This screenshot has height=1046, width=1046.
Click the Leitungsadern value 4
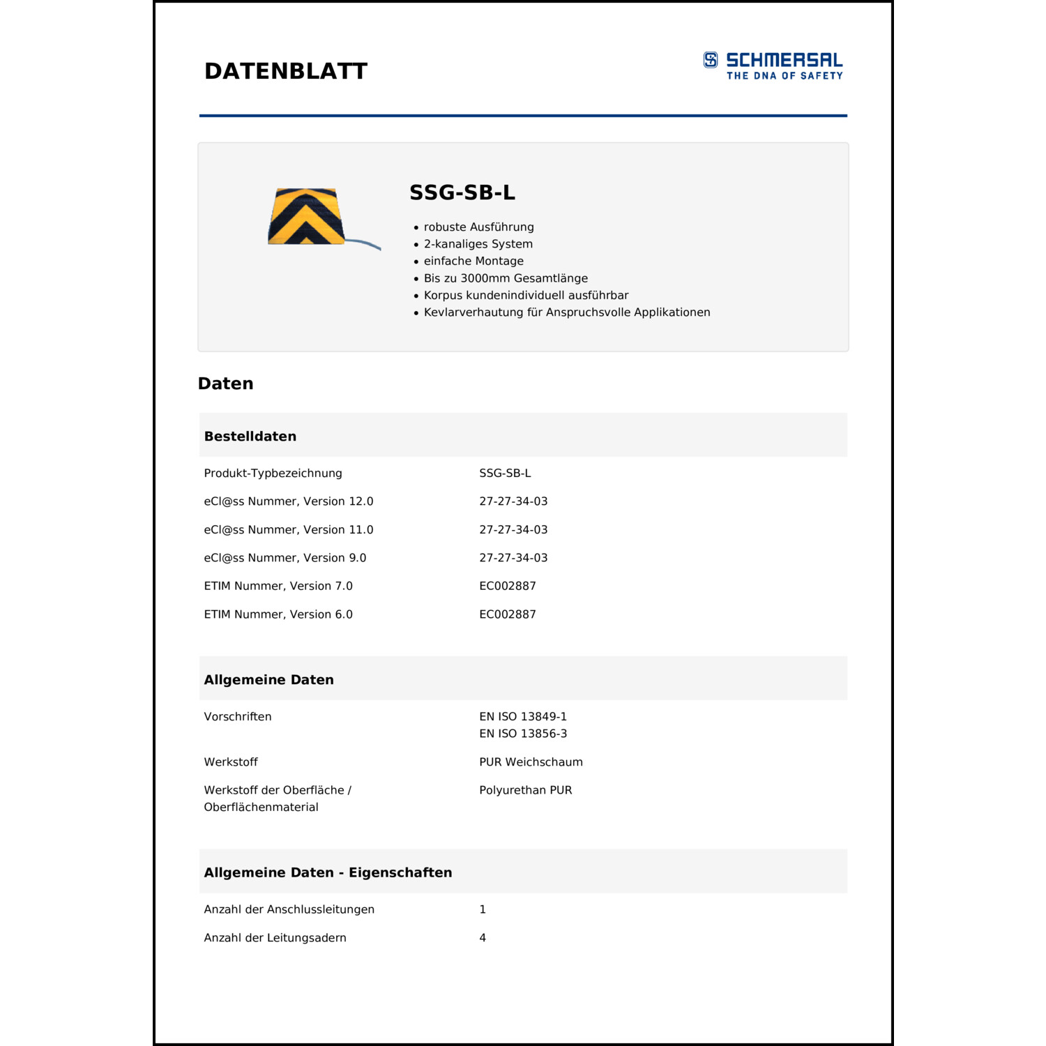point(483,938)
